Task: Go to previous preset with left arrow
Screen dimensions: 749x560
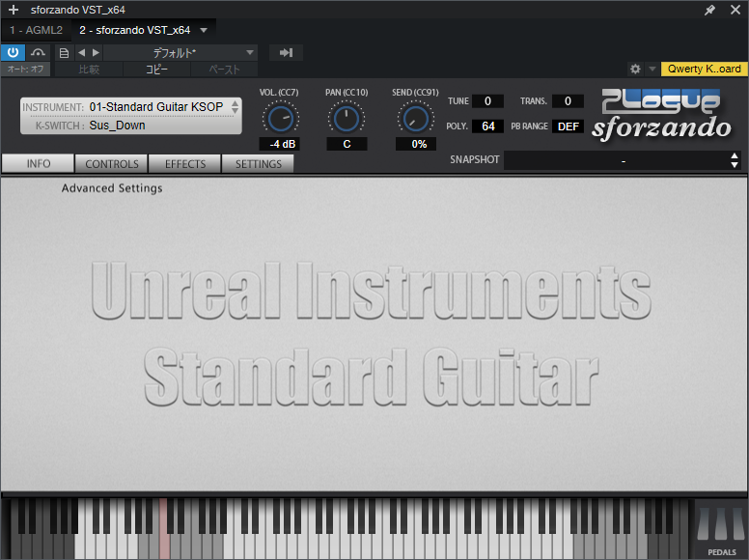Action: pos(82,52)
